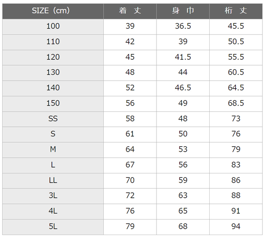
Task: Click the 3L size row label
Action: point(53,196)
